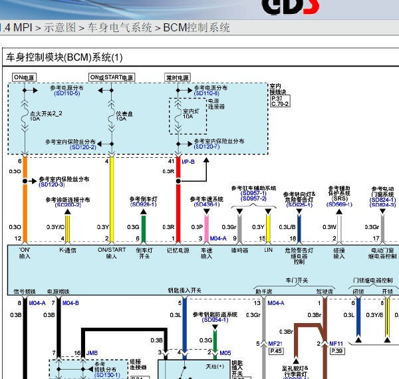Click the 仪表盘 10A fuse label
The width and height of the screenshot is (399, 379).
pyautogui.click(x=124, y=116)
